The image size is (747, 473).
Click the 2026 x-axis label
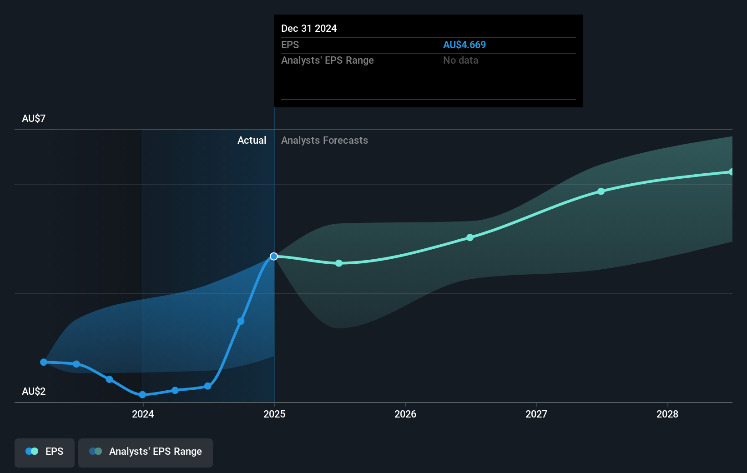(405, 414)
